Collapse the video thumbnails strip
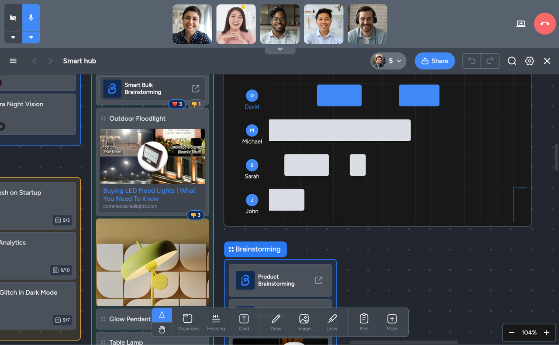 tap(279, 49)
